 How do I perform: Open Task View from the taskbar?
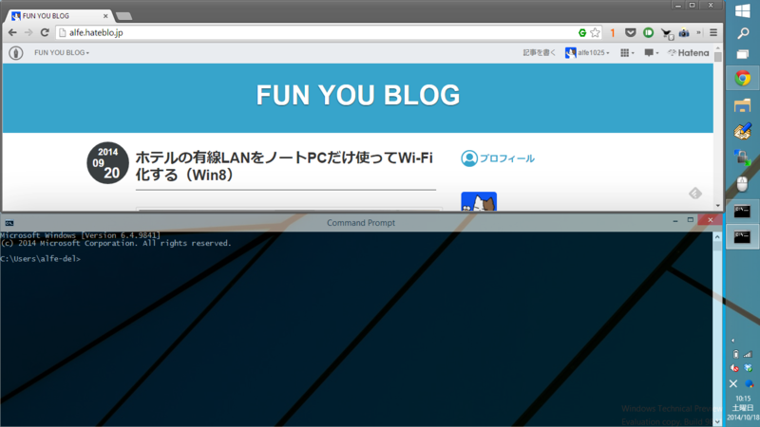tap(743, 54)
